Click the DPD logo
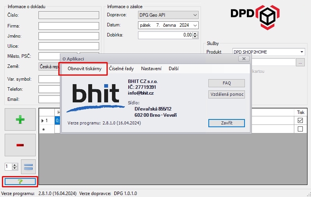This screenshot has width=311, height=197. (x=255, y=17)
